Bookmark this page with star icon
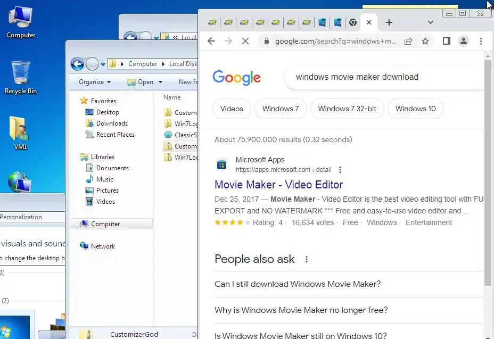Viewport: 494px width, 339px height. pyautogui.click(x=425, y=41)
